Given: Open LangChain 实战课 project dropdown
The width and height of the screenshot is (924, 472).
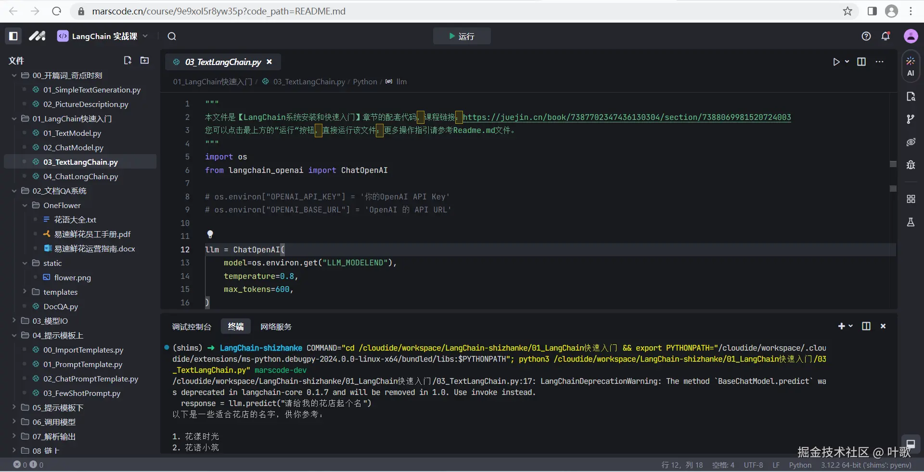Looking at the screenshot, I should [x=103, y=36].
